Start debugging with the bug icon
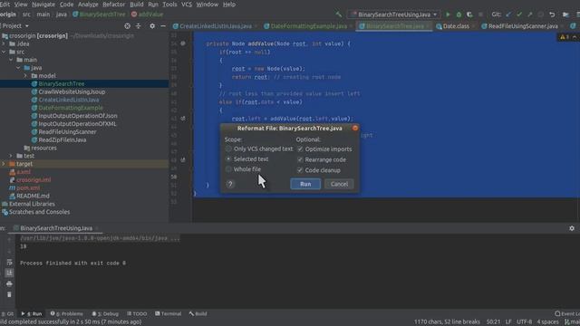 click(x=459, y=14)
